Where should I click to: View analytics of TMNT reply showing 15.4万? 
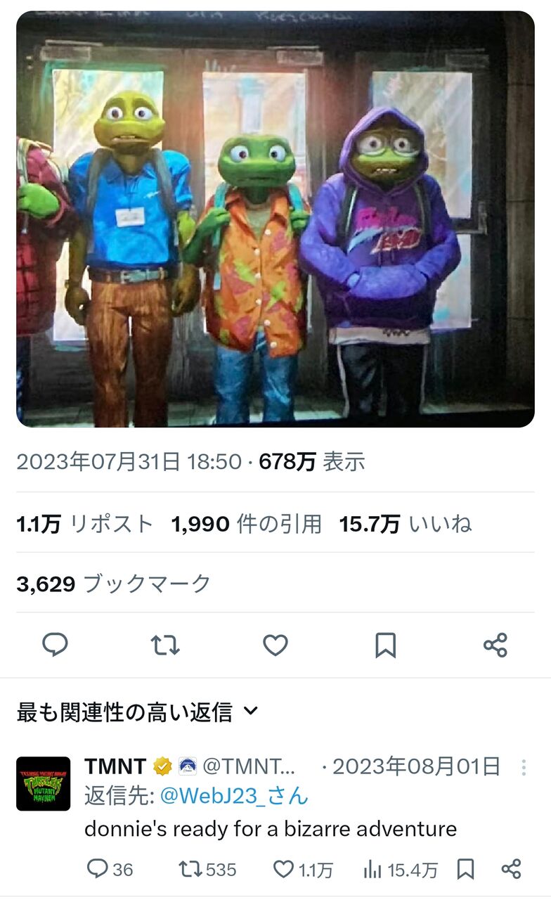(400, 870)
